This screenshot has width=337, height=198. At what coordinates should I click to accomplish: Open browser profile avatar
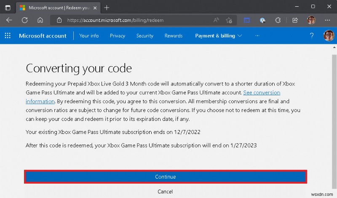pyautogui.click(x=311, y=20)
